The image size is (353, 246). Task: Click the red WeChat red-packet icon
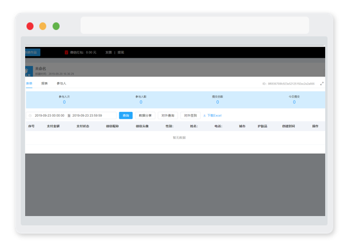[66, 52]
